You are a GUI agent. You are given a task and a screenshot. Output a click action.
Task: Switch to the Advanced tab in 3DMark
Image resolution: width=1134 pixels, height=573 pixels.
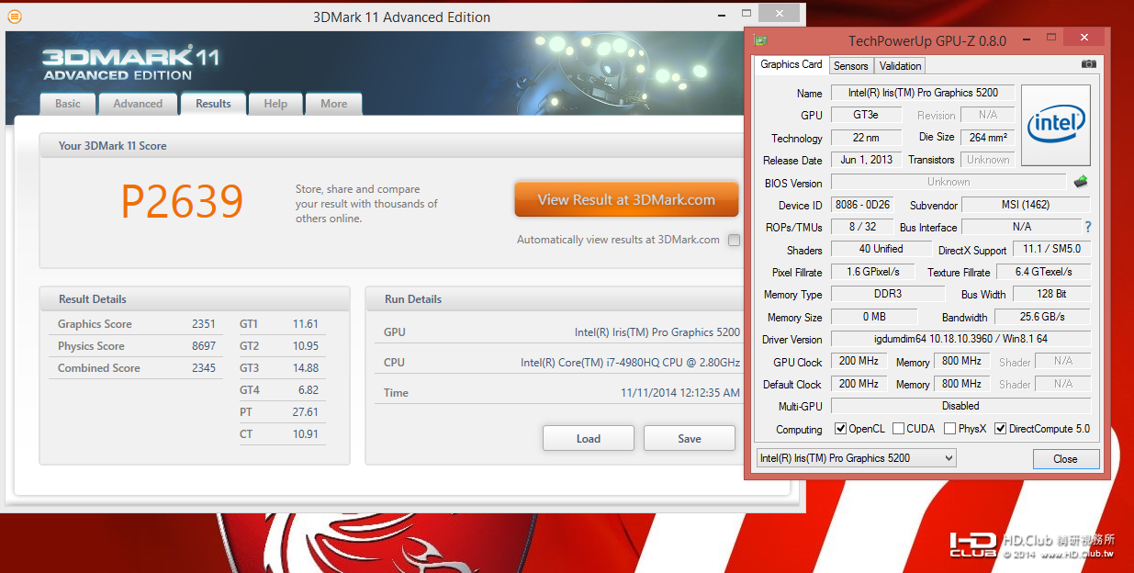click(x=138, y=104)
